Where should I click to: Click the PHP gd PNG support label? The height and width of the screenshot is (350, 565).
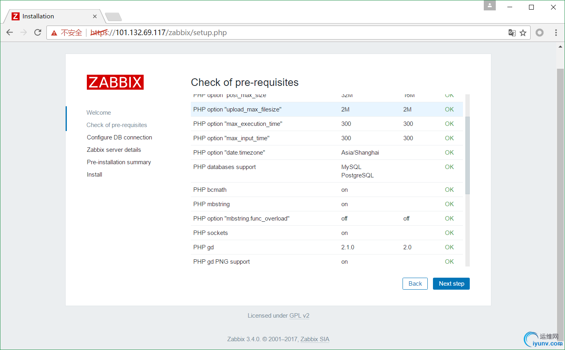tap(221, 262)
